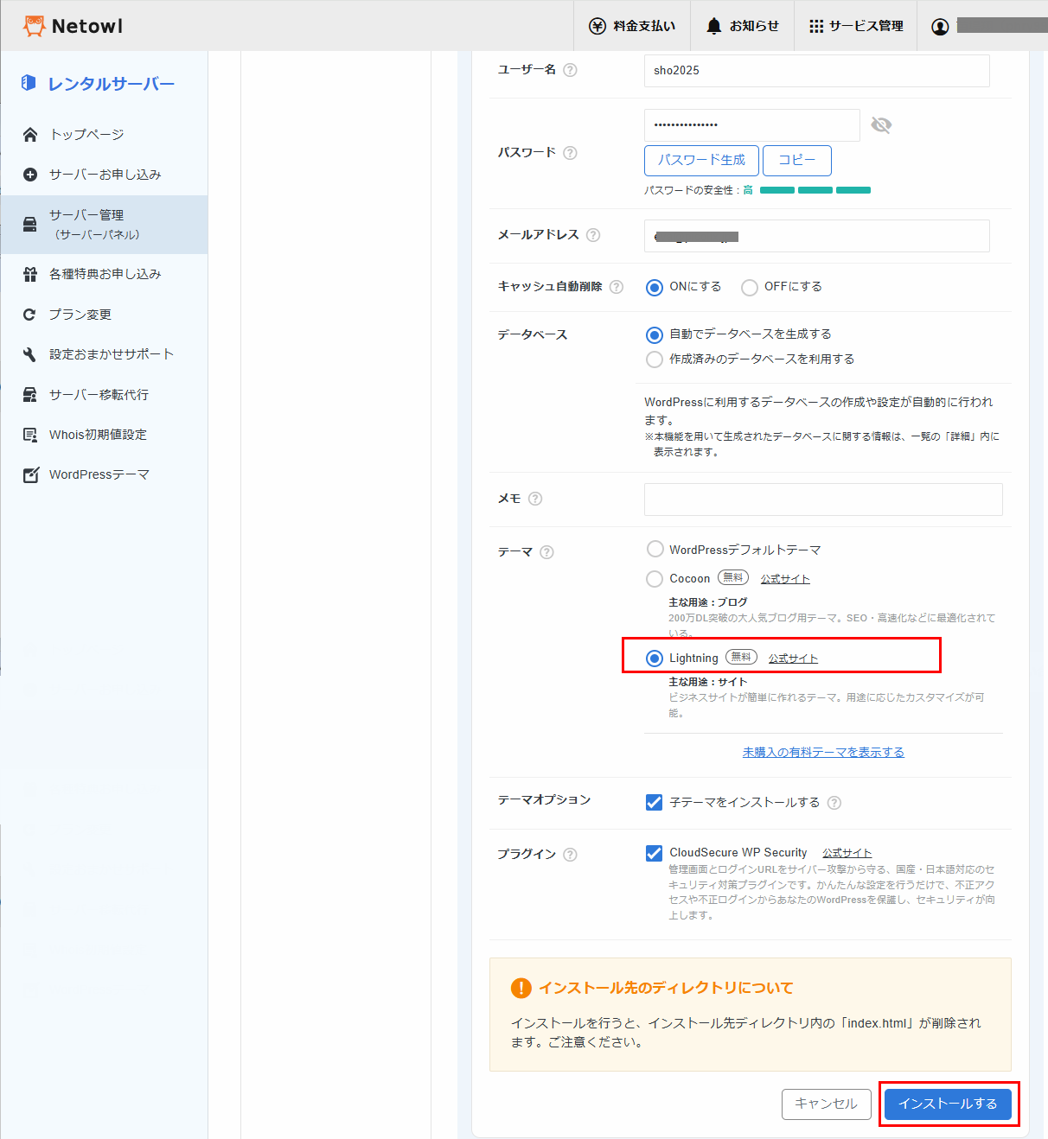Image resolution: width=1048 pixels, height=1139 pixels.
Task: Click 未購入の有料テーマを表示する link
Action: click(823, 753)
